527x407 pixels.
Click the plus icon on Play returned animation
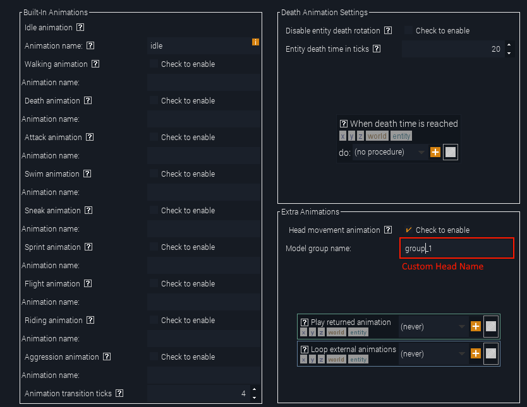(476, 326)
